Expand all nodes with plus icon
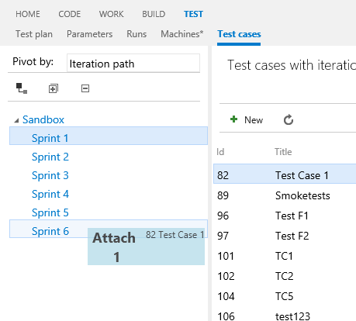 tap(54, 88)
